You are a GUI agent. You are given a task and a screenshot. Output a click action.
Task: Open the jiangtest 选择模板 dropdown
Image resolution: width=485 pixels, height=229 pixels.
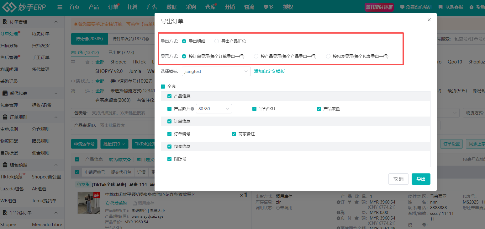[216, 71]
